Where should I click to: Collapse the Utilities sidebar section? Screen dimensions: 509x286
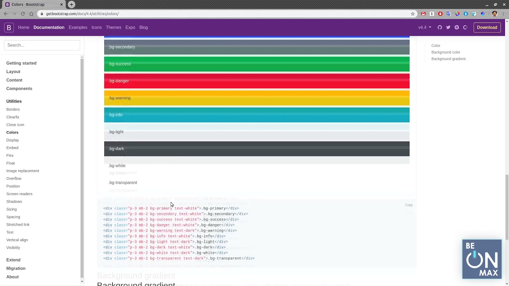pyautogui.click(x=14, y=101)
